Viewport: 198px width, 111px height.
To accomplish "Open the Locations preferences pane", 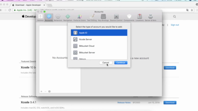I will click(x=140, y=18).
